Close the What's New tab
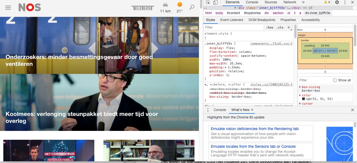Image resolution: width=357 pixels, height=163 pixels. point(252,110)
